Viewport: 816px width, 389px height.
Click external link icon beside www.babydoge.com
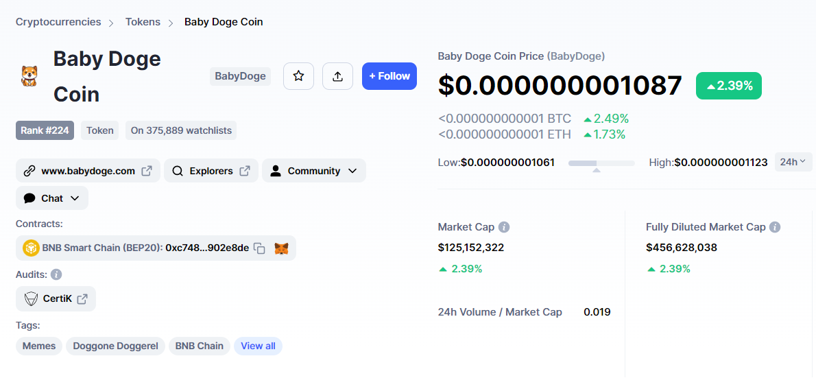(x=147, y=171)
